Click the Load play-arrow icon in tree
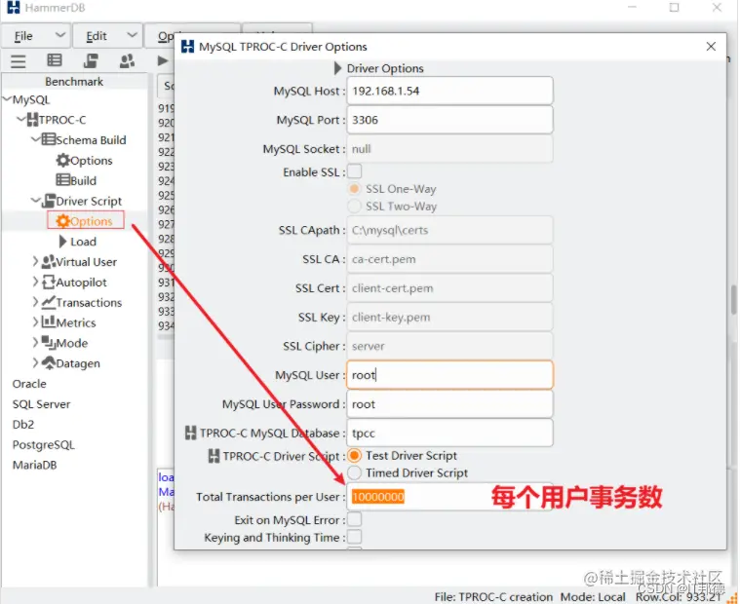Screen dimensions: 740x604 click(62, 242)
